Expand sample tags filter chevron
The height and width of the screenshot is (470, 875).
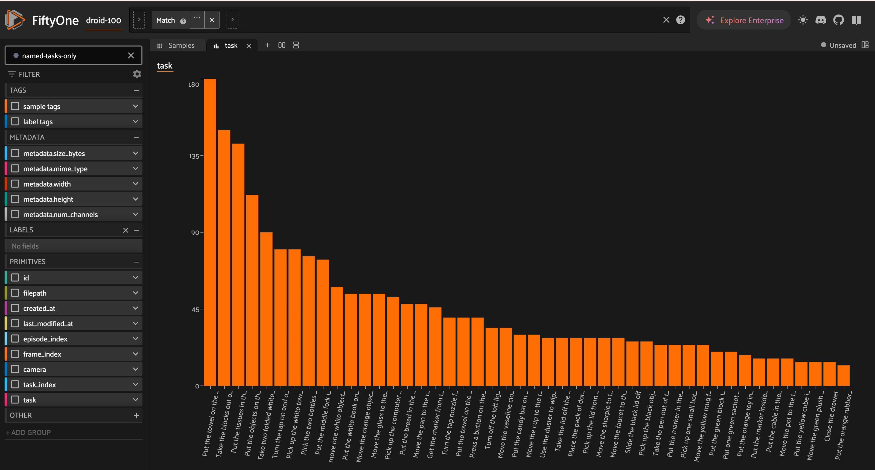click(136, 106)
